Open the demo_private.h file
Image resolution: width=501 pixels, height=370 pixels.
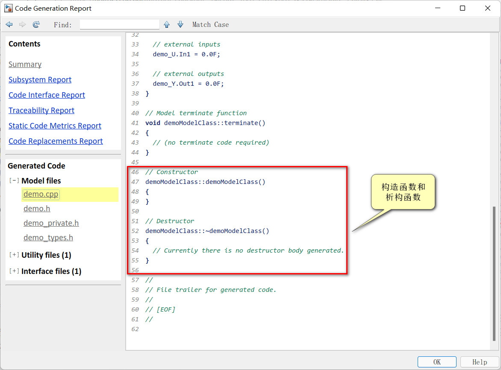coord(51,223)
